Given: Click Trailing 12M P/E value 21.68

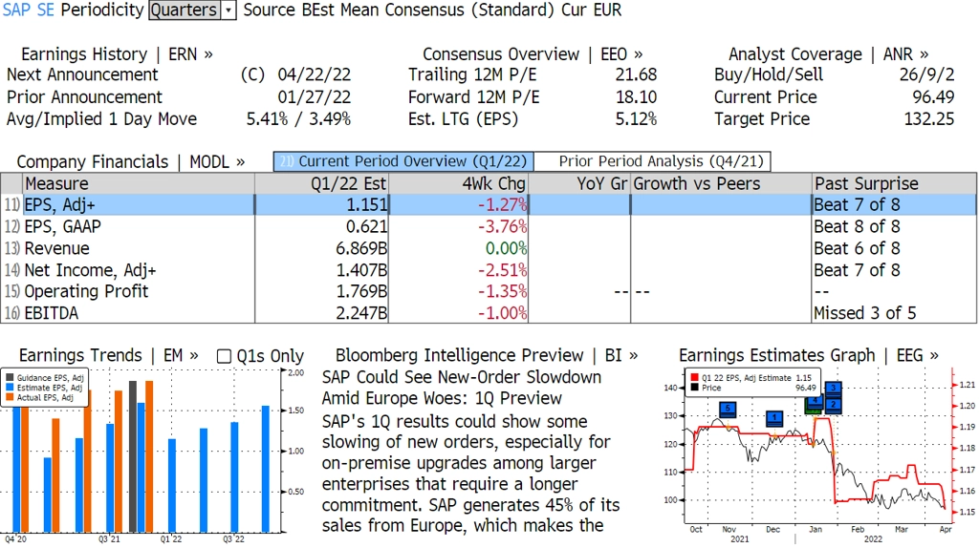Looking at the screenshot, I should point(636,74).
